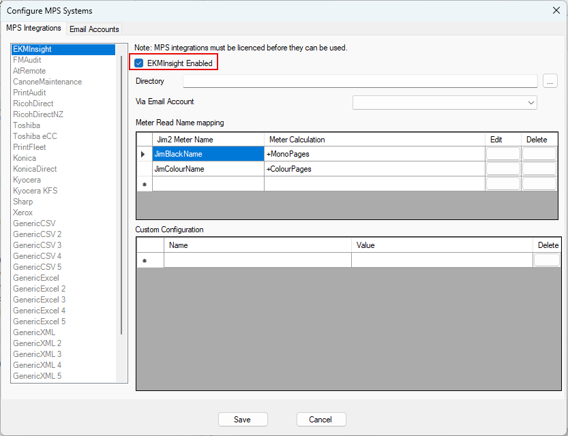
Task: Click Delete button in JimColourName row
Action: 539,169
